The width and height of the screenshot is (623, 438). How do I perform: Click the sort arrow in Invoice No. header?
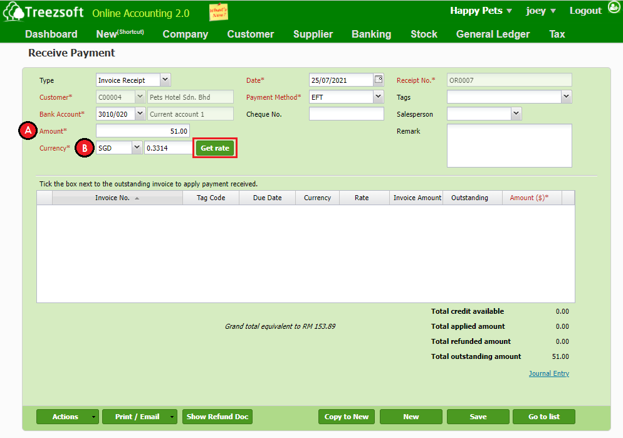pos(137,198)
